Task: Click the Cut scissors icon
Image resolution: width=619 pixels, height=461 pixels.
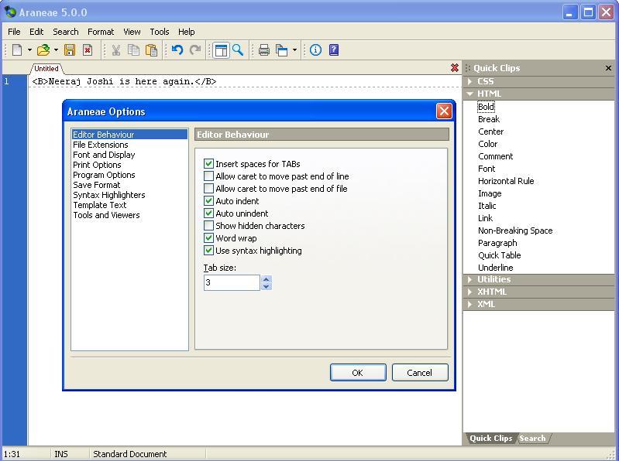Action: click(x=116, y=50)
